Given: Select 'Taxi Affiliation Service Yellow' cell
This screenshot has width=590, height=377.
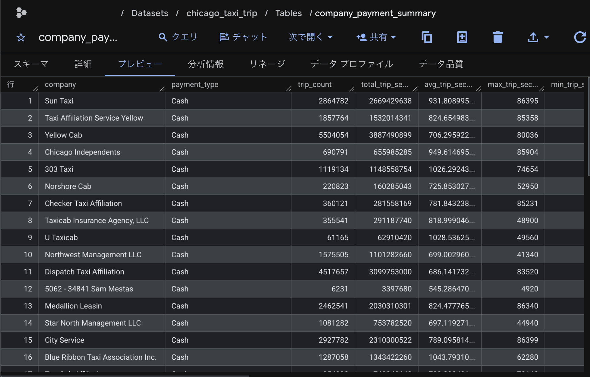Looking at the screenshot, I should tap(102, 118).
